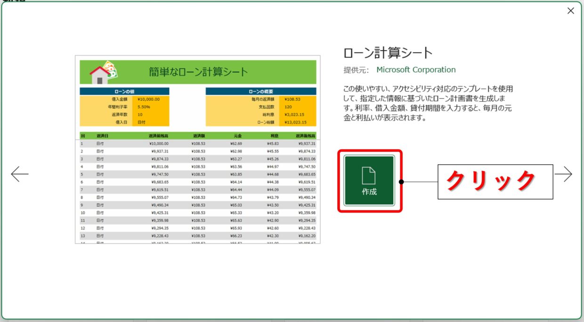Image resolution: width=584 pixels, height=322 pixels.
Task: Click the ¥10,000.00 loan amount value
Action: [148, 99]
